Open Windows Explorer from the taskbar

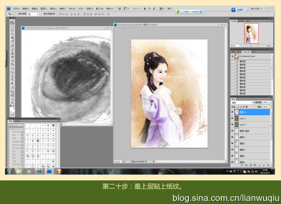point(19,171)
